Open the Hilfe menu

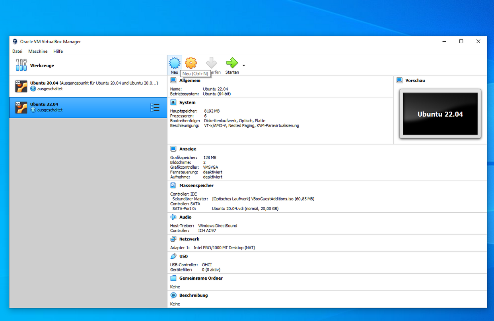pyautogui.click(x=58, y=51)
